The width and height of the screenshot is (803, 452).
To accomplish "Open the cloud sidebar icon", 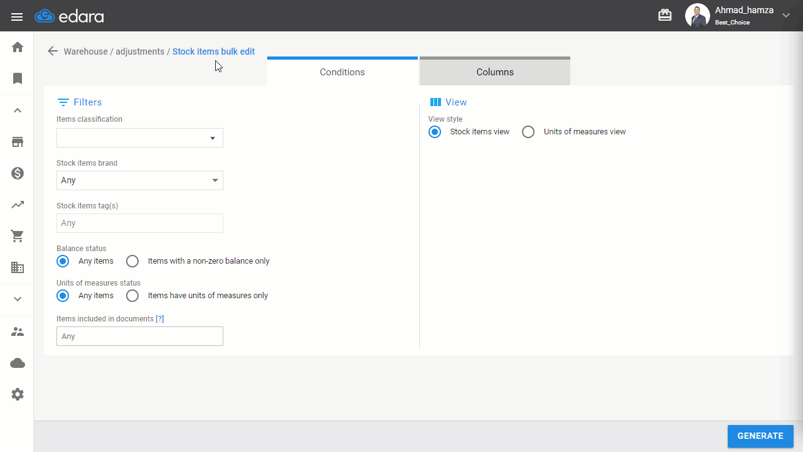I will coord(18,363).
